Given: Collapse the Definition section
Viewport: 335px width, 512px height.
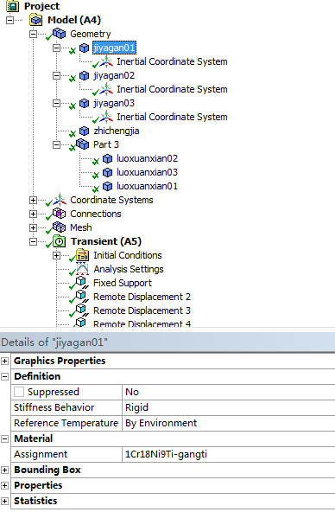Looking at the screenshot, I should coord(4,377).
